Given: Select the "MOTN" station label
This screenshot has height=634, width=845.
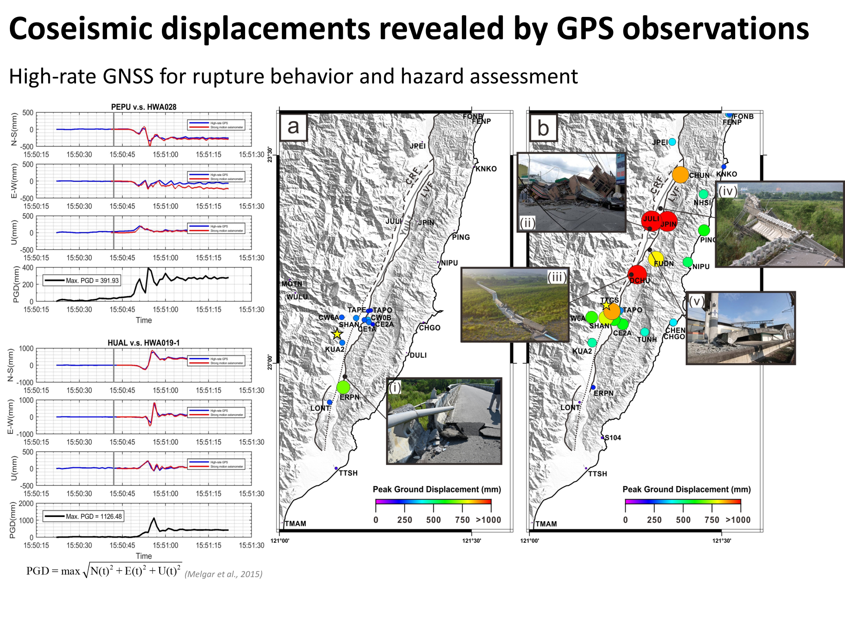Looking at the screenshot, I should pos(292,284).
